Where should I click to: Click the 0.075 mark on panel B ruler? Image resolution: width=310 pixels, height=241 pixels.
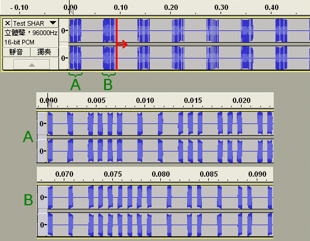[x=113, y=174]
